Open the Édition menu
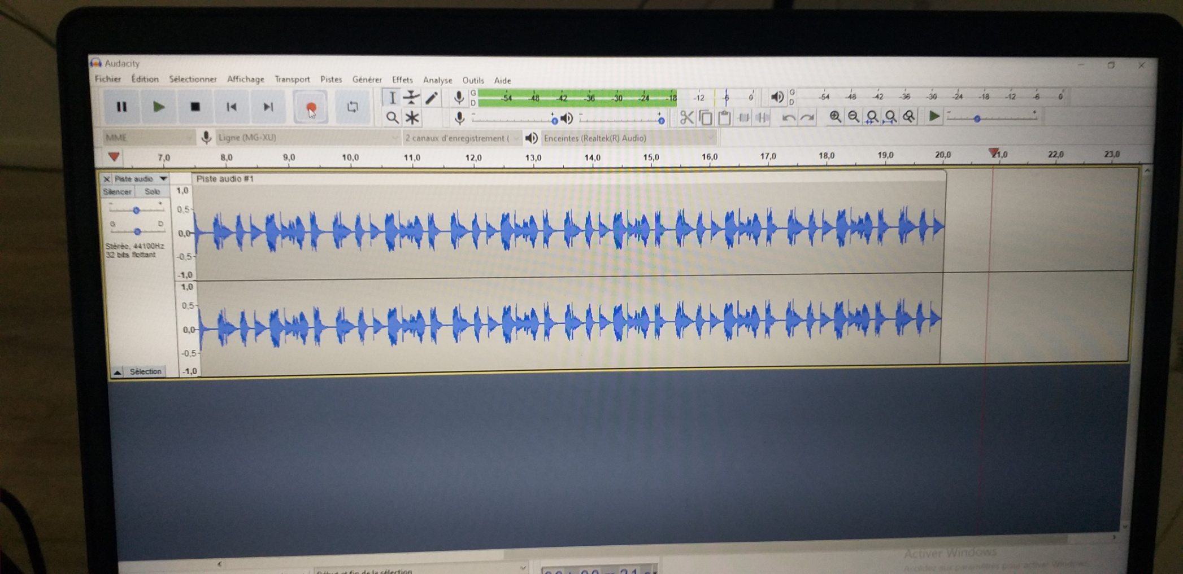Viewport: 1183px width, 574px height. click(x=145, y=79)
